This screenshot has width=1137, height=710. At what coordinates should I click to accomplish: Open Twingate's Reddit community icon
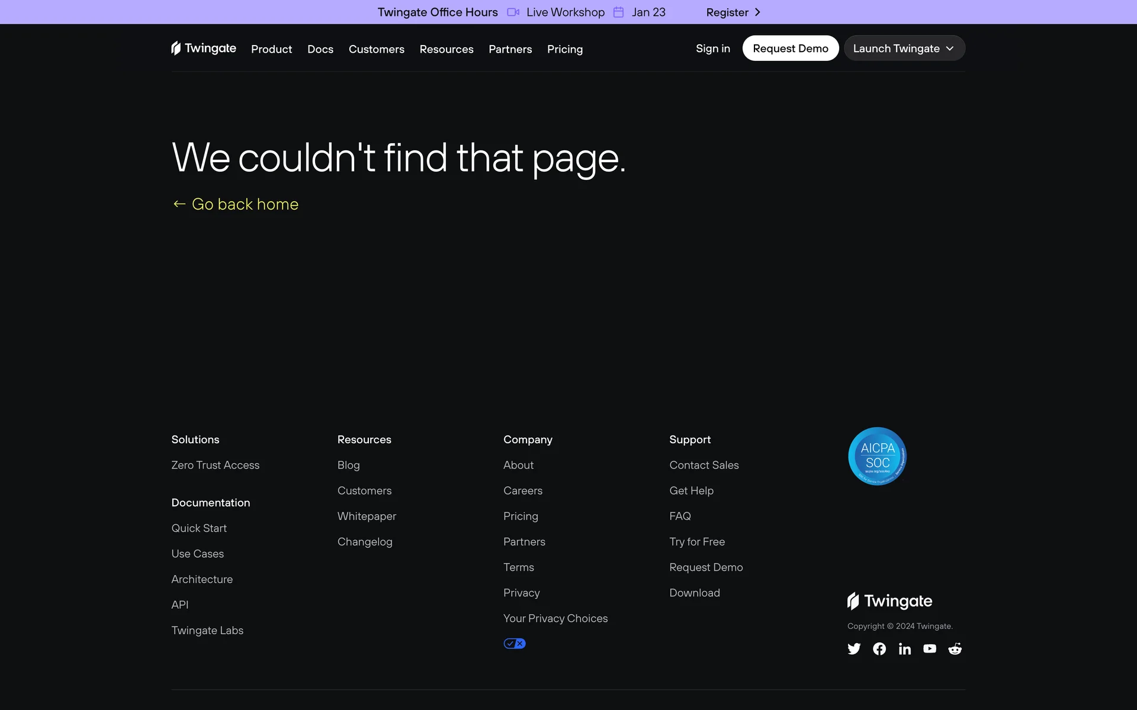[x=955, y=649]
